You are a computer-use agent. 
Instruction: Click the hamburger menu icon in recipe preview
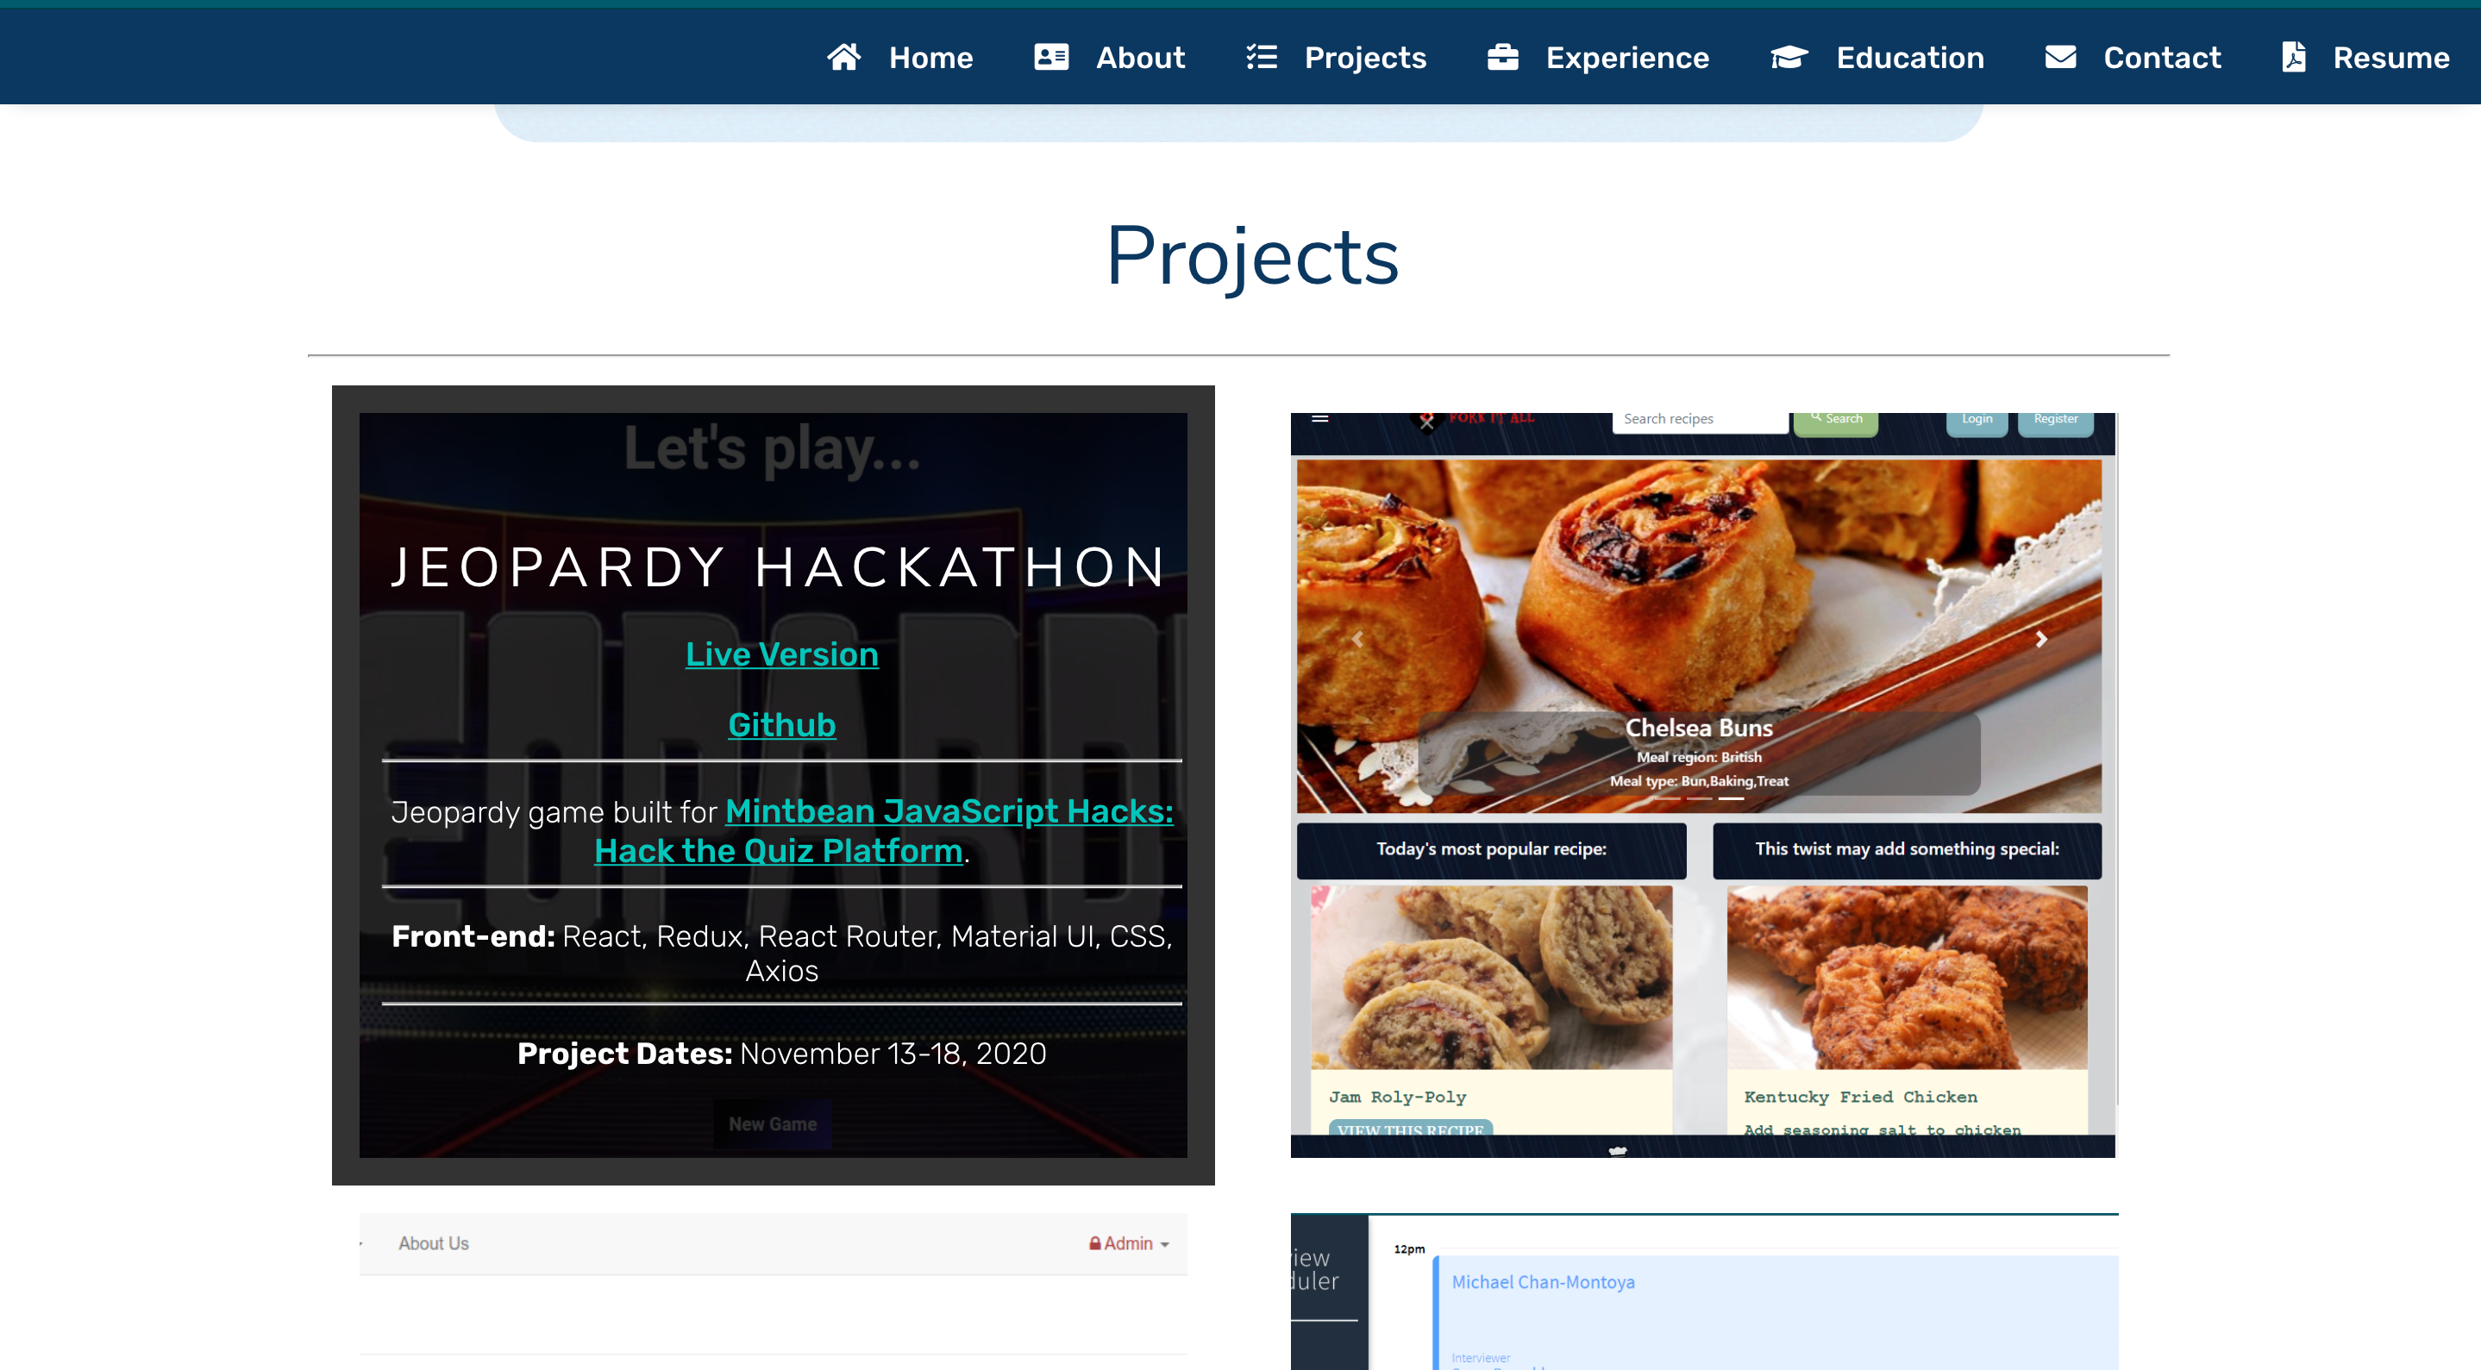[x=1319, y=419]
